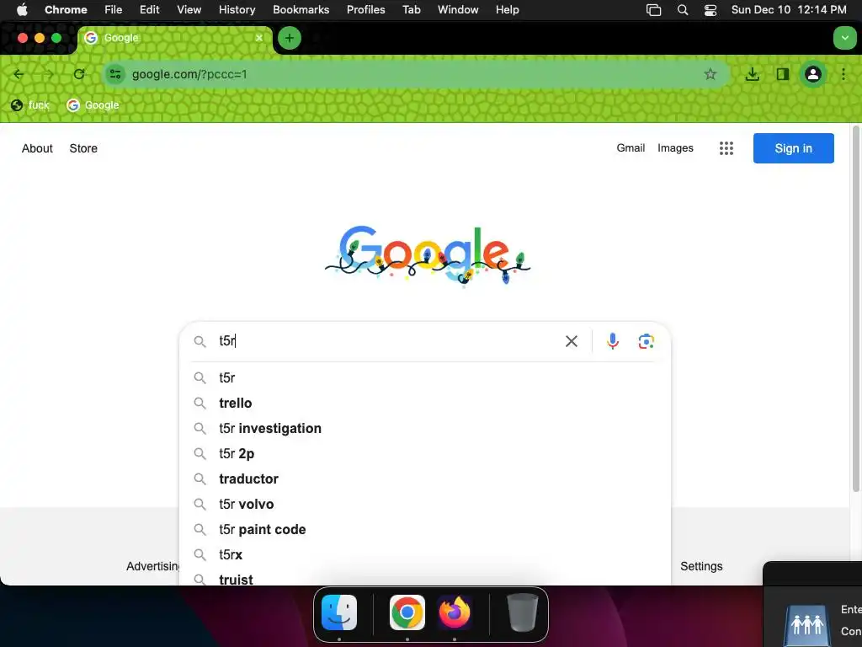This screenshot has width=862, height=647.
Task: Click magnifier icon in the search box
Action: coord(200,341)
